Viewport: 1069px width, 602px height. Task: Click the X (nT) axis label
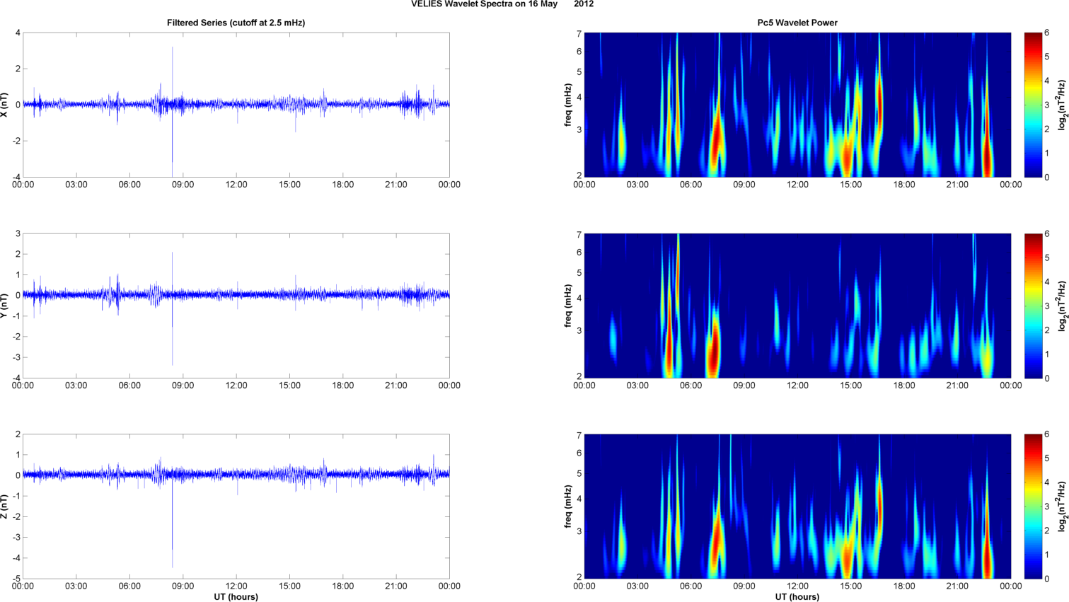pyautogui.click(x=5, y=105)
